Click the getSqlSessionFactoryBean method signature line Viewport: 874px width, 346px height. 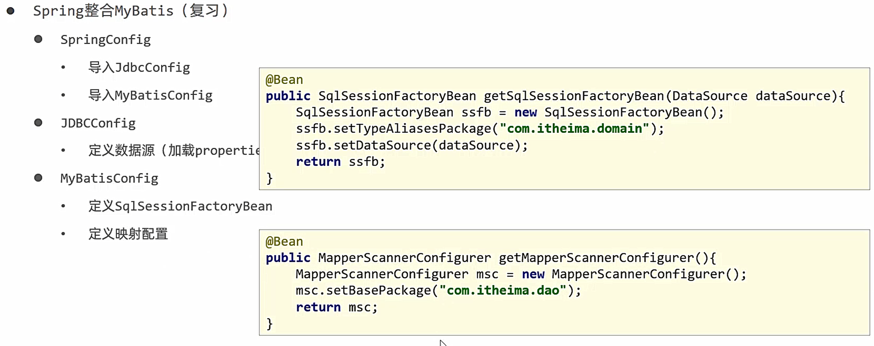click(x=555, y=96)
